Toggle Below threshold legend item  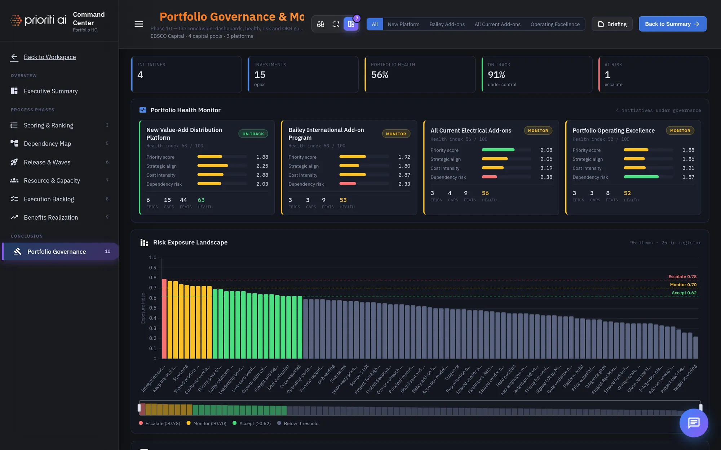tap(298, 423)
